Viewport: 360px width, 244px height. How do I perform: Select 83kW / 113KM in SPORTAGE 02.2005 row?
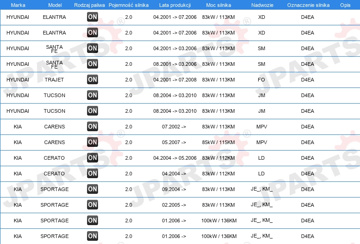[x=218, y=205]
